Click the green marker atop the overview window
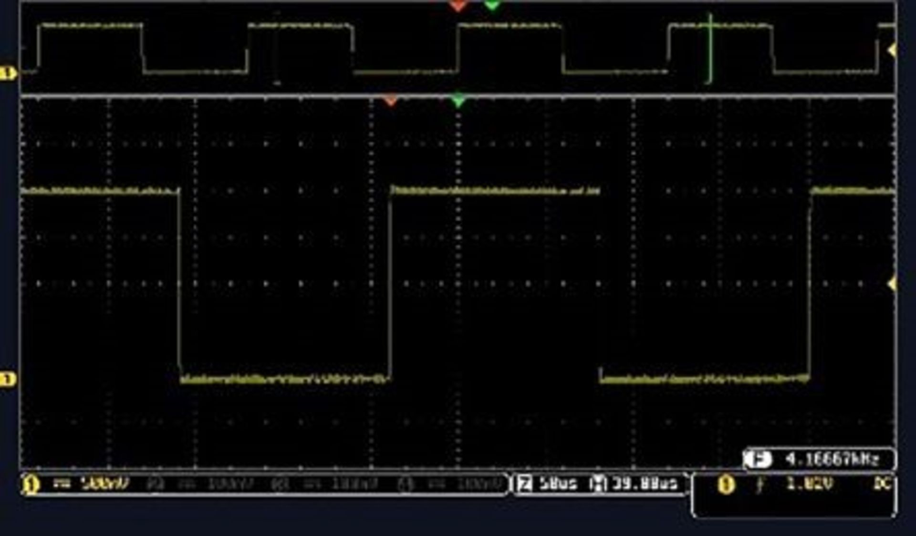This screenshot has height=536, width=916. [x=492, y=5]
